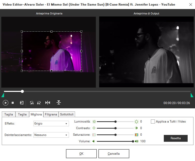This screenshot has width=195, height=161.
Task: Click the snapshot frame icon
Action: tap(22, 103)
